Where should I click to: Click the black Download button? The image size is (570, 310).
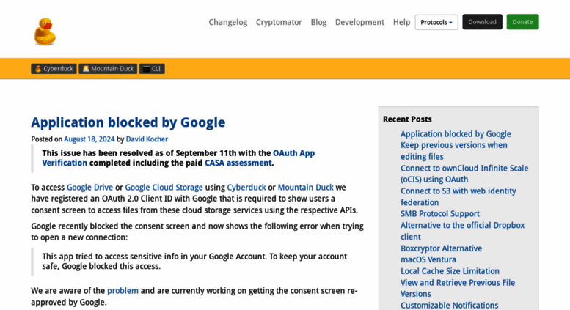click(482, 22)
